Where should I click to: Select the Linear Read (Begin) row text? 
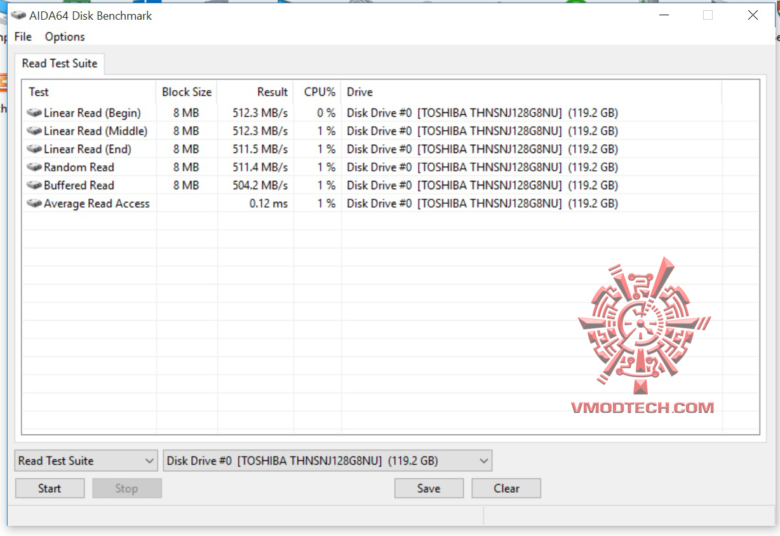click(x=92, y=113)
